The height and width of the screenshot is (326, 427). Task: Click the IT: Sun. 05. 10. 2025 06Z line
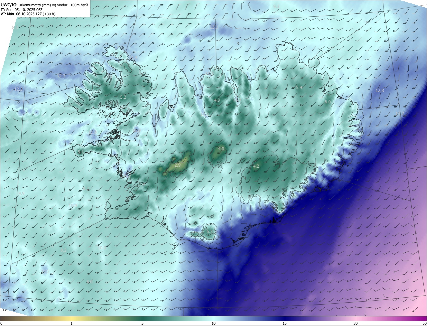[x=22, y=10]
